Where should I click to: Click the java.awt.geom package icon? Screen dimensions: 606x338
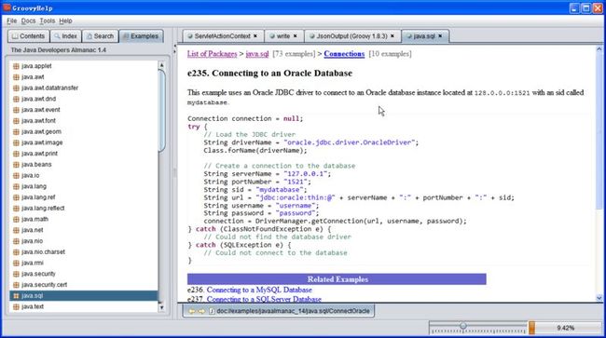click(x=16, y=131)
